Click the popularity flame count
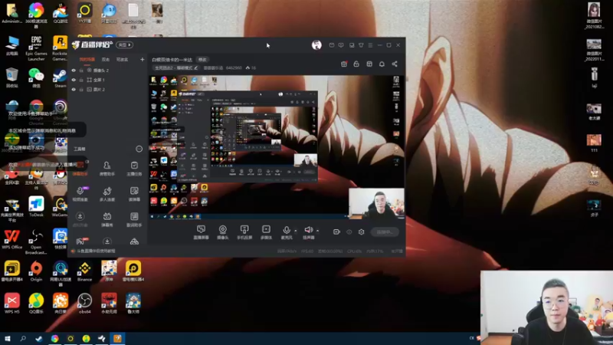Viewport: 613px width, 345px height. coord(251,68)
